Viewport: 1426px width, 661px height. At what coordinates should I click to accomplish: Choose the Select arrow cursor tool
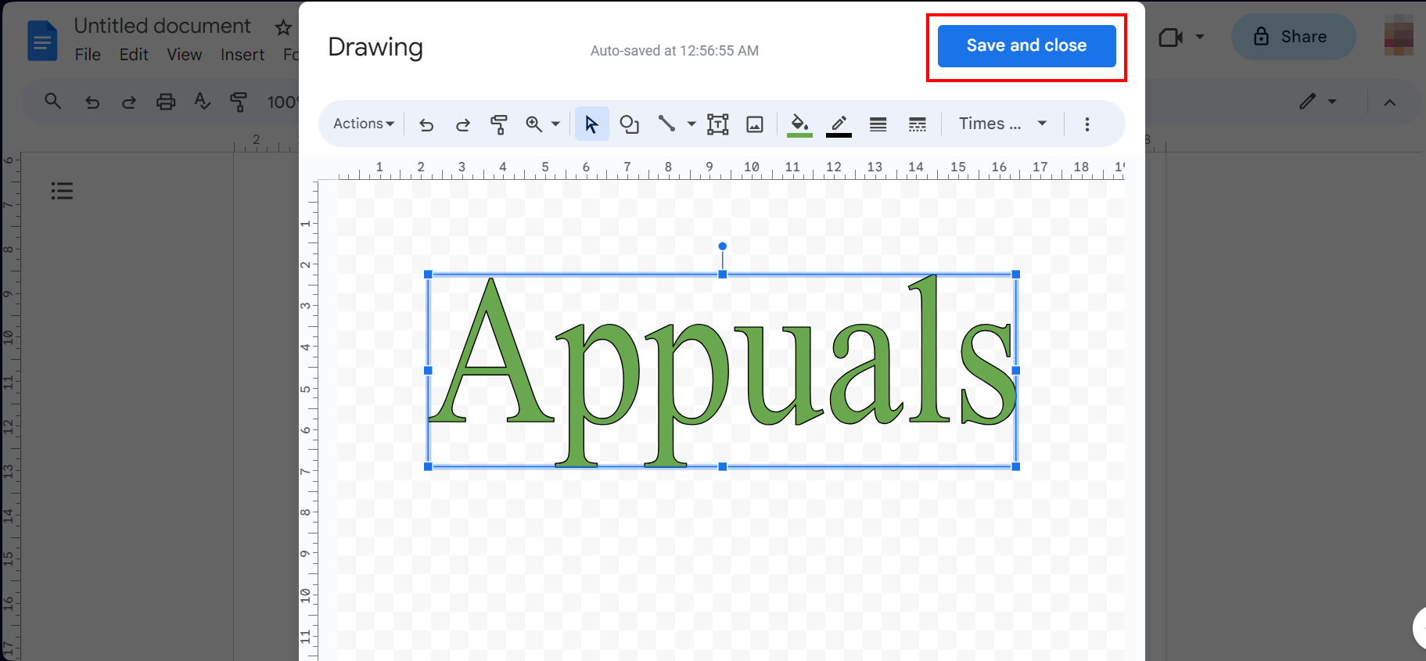(x=591, y=124)
